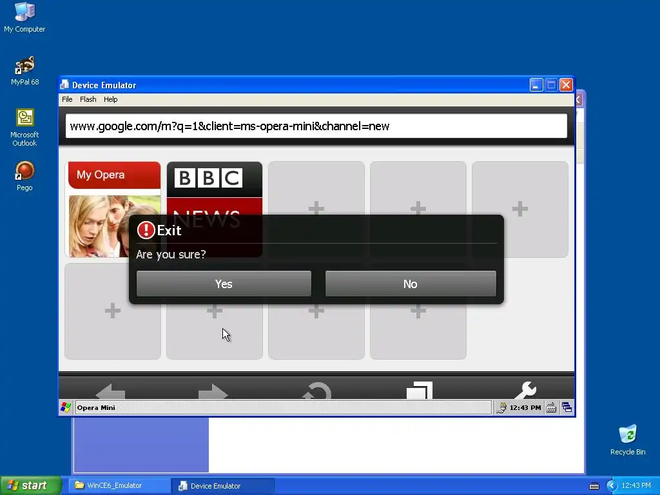Minimize the Device Emulator window

[x=536, y=84]
